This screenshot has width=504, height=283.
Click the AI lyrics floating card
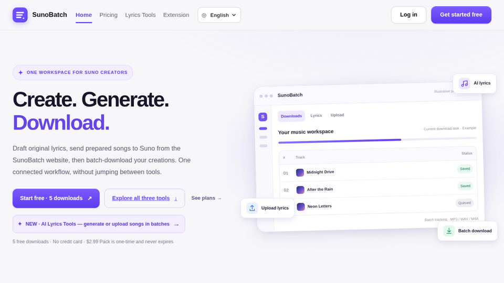click(x=475, y=83)
